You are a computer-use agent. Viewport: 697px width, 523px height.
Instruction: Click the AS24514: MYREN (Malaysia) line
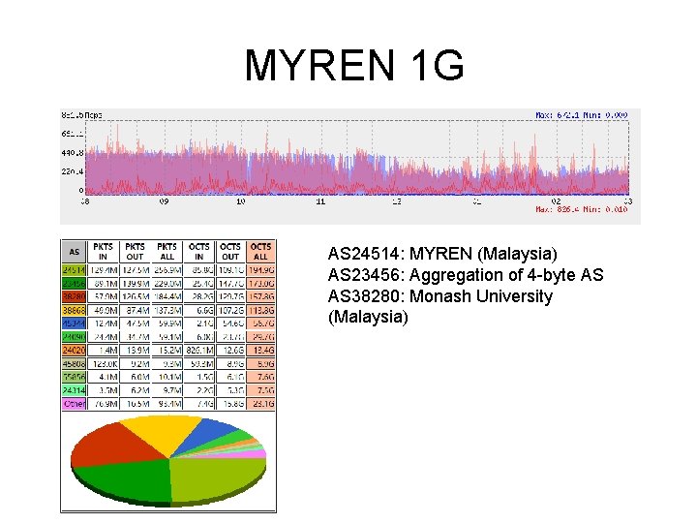click(442, 254)
